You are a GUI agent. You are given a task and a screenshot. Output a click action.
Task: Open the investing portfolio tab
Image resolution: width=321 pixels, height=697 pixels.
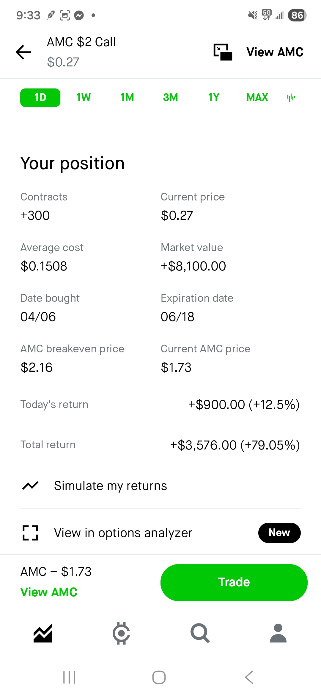coord(43,633)
